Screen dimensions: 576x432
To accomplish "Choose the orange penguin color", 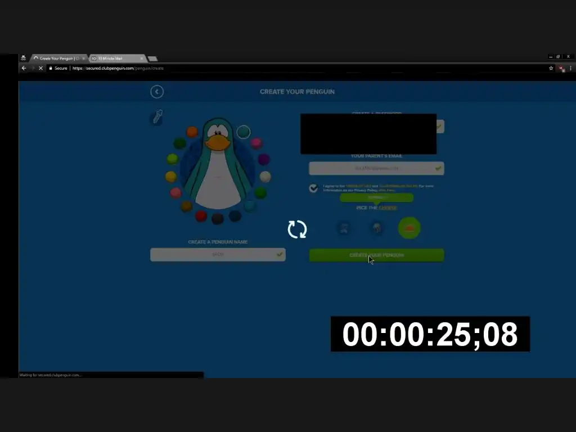I will click(x=192, y=132).
